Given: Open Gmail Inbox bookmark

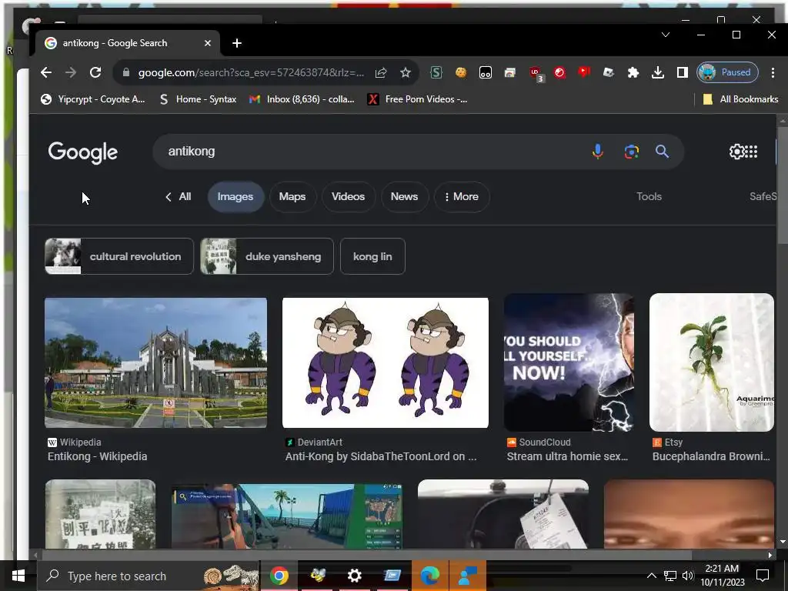Looking at the screenshot, I should pos(302,99).
